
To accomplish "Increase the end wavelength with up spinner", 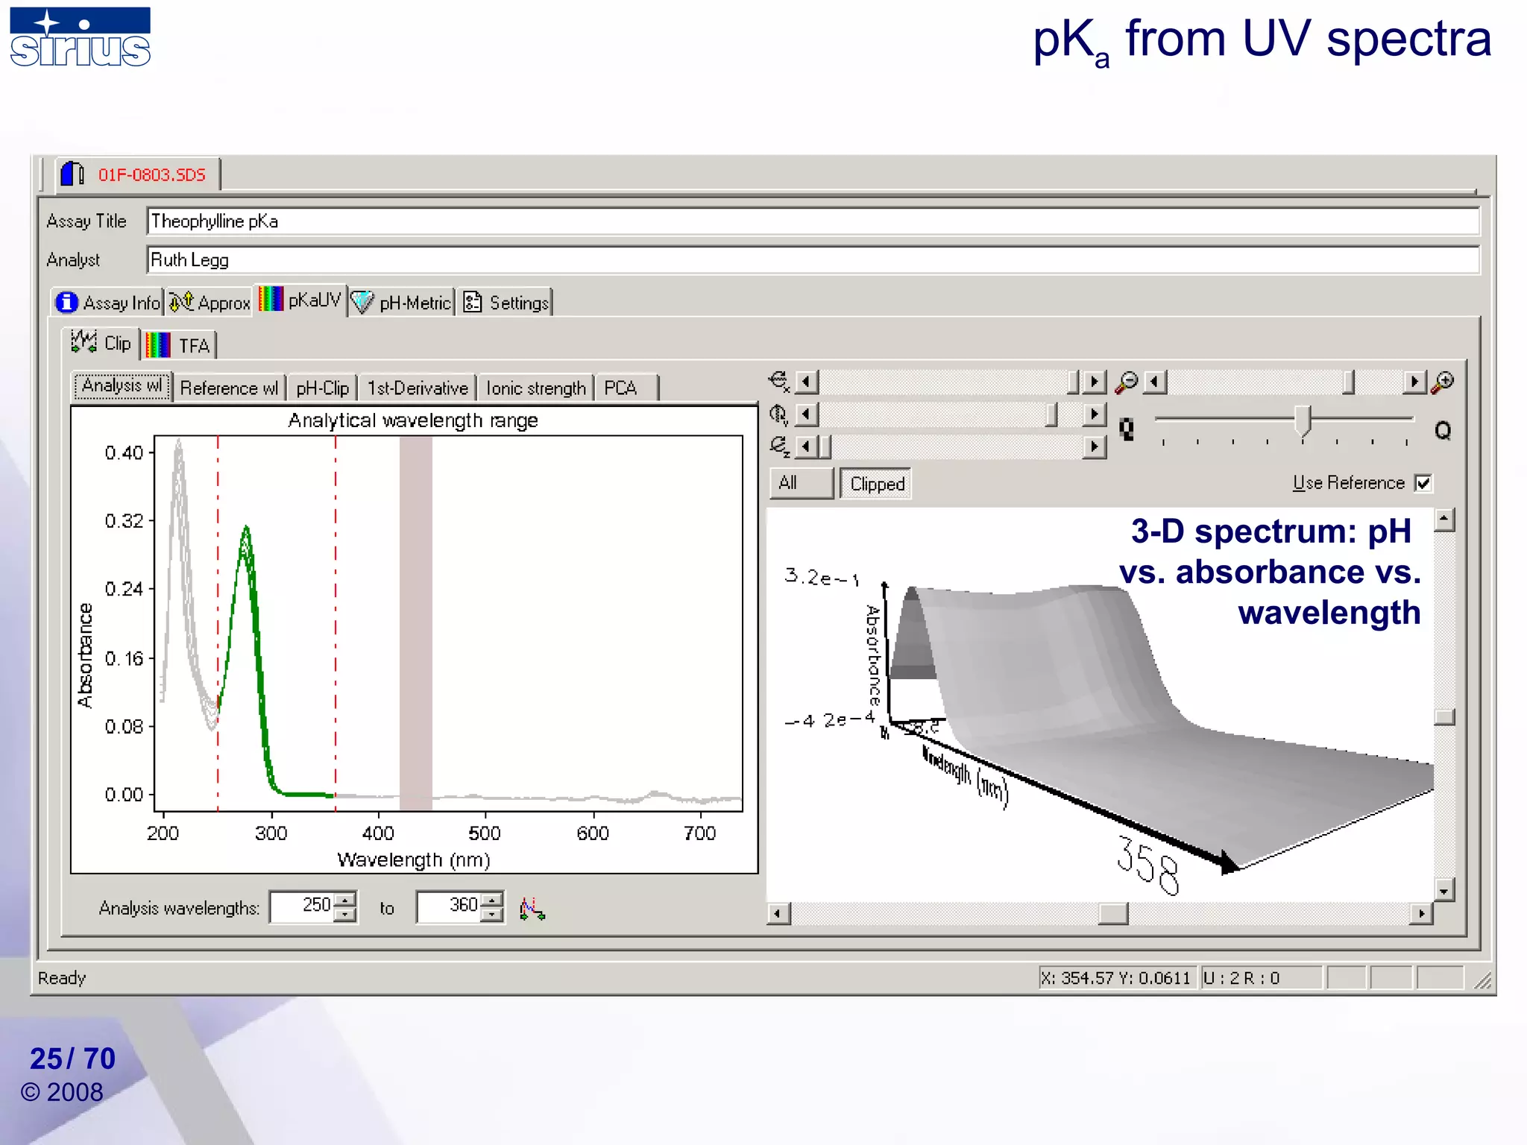I will 491,900.
